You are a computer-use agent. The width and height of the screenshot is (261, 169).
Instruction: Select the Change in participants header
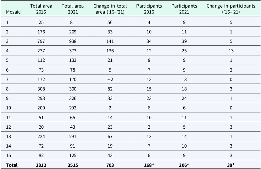pyautogui.click(x=231, y=9)
